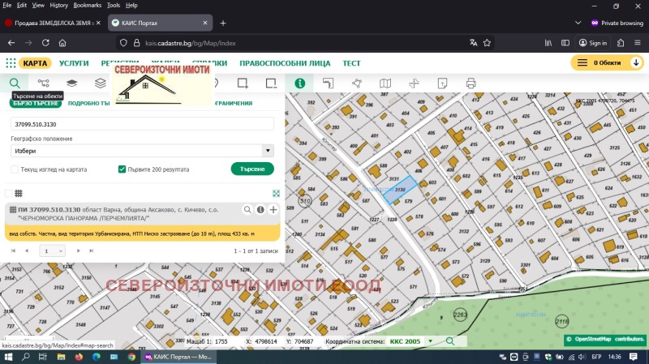Image resolution: width=649 pixels, height=364 pixels.
Task: Click the folded map icon in toolbar
Action: 385,83
